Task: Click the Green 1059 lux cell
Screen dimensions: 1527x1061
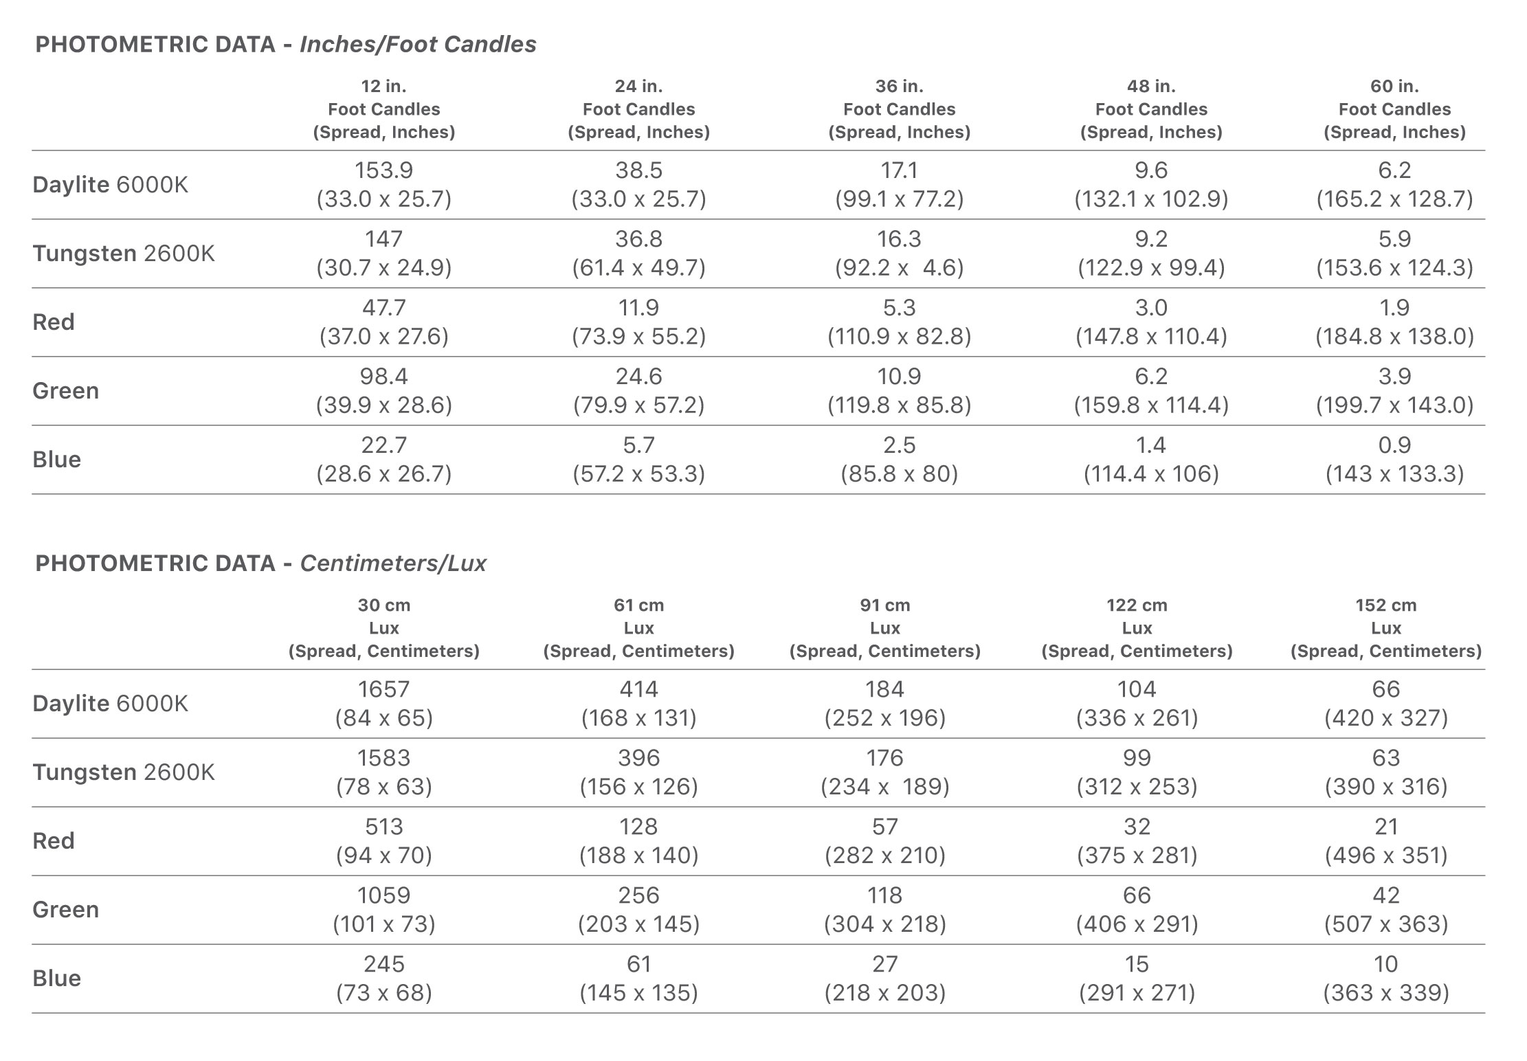Action: coord(383,895)
